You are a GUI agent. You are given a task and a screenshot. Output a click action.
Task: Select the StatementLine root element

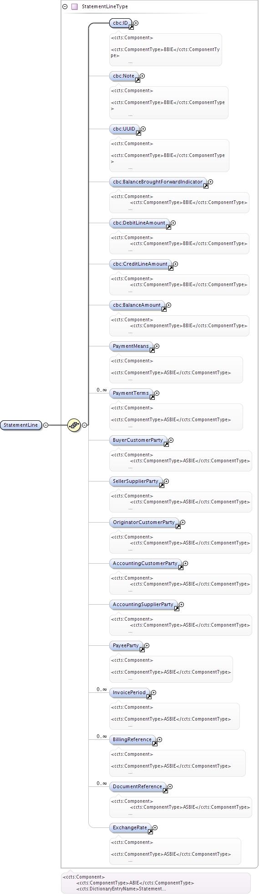(x=21, y=425)
